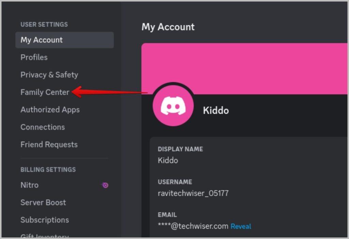349x239 pixels.
Task: Click the Kiddo profile name heading
Action: pos(216,110)
